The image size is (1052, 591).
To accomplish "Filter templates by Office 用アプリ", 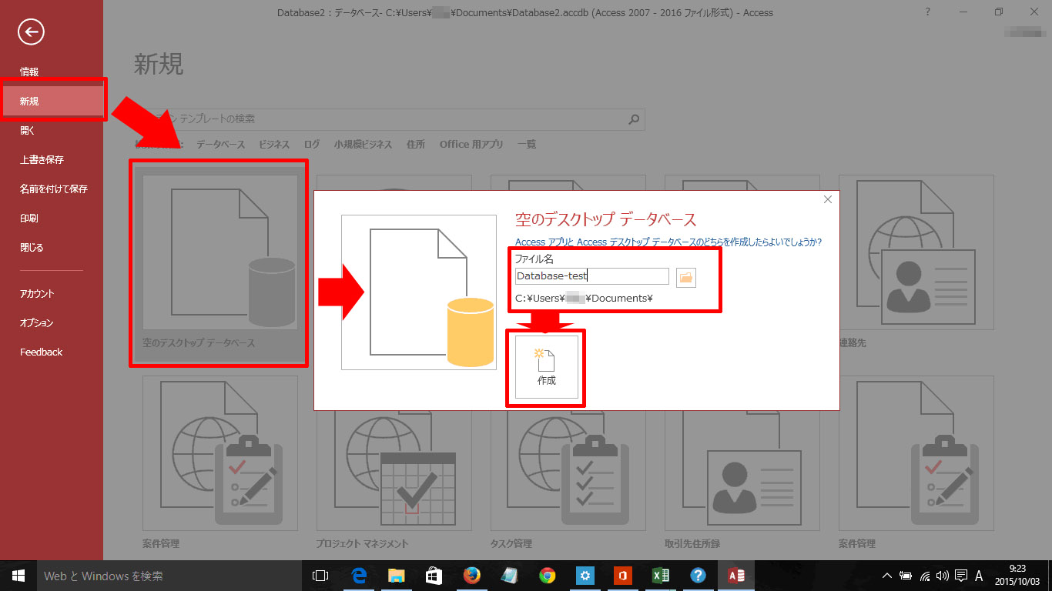I will [471, 144].
